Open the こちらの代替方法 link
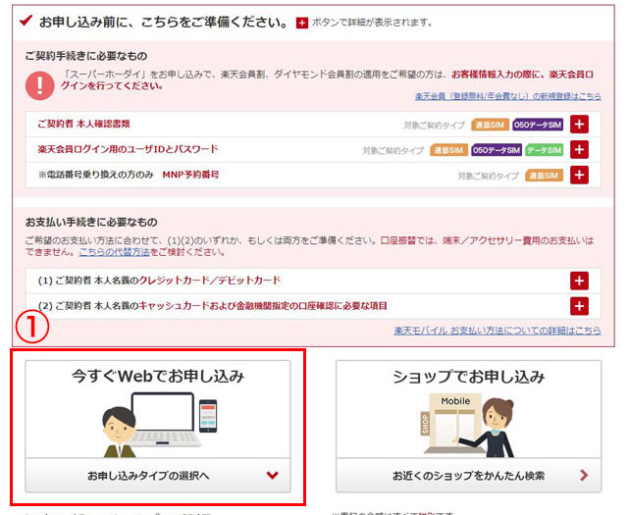 click(114, 252)
